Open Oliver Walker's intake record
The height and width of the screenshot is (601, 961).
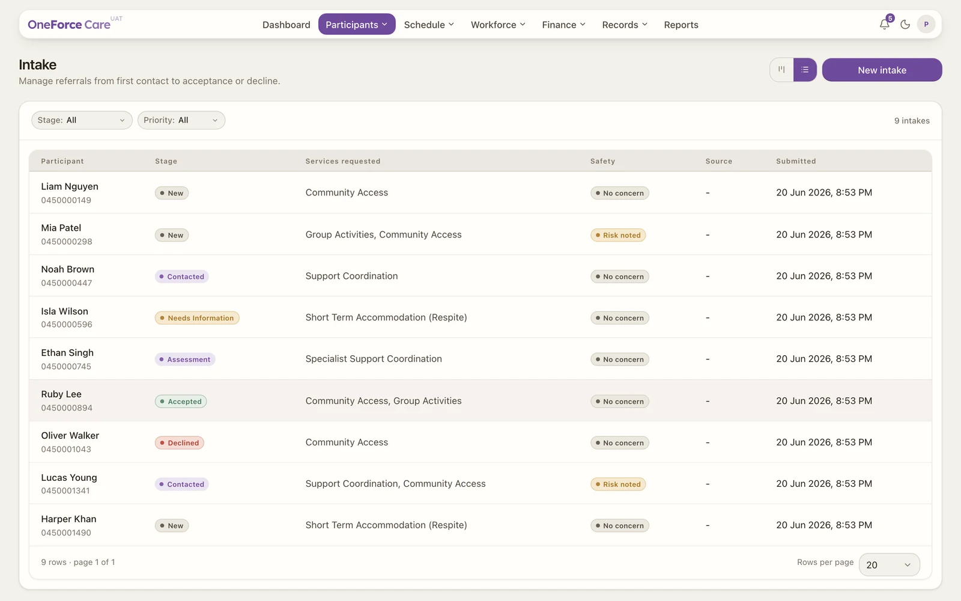pos(480,442)
